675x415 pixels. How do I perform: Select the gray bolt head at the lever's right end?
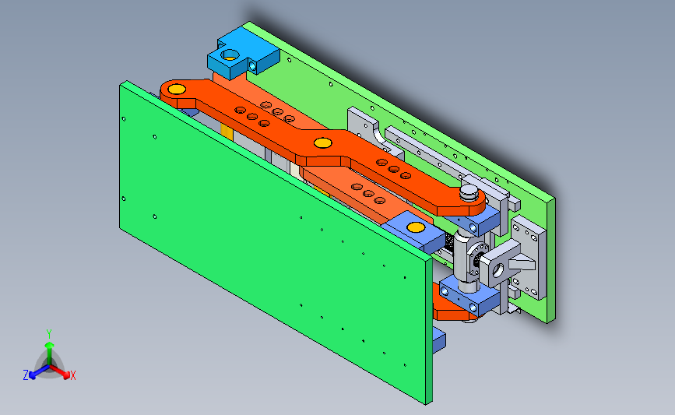coord(469,192)
